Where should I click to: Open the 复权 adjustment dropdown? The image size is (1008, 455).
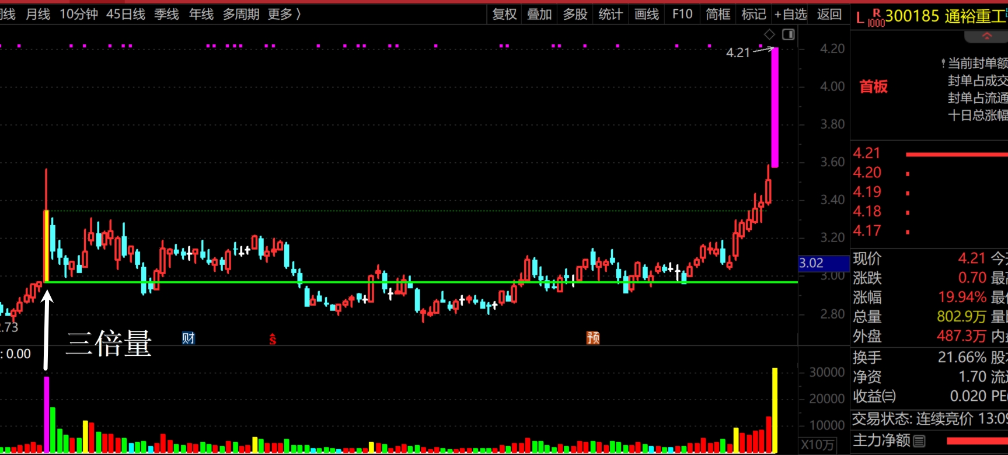[504, 14]
